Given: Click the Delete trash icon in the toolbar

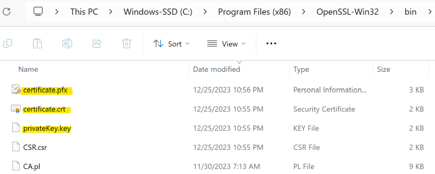Looking at the screenshot, I should point(126,43).
